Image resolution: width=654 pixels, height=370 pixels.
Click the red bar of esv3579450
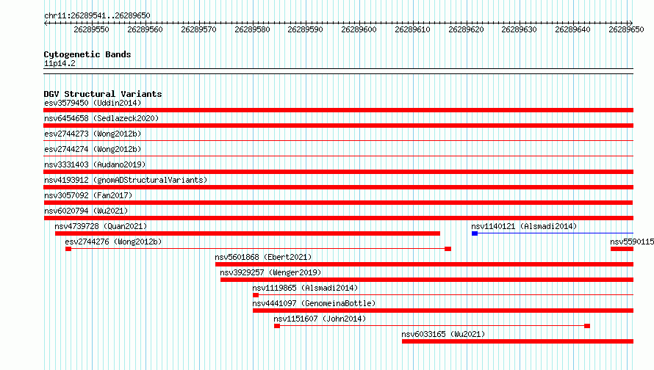[x=338, y=110]
